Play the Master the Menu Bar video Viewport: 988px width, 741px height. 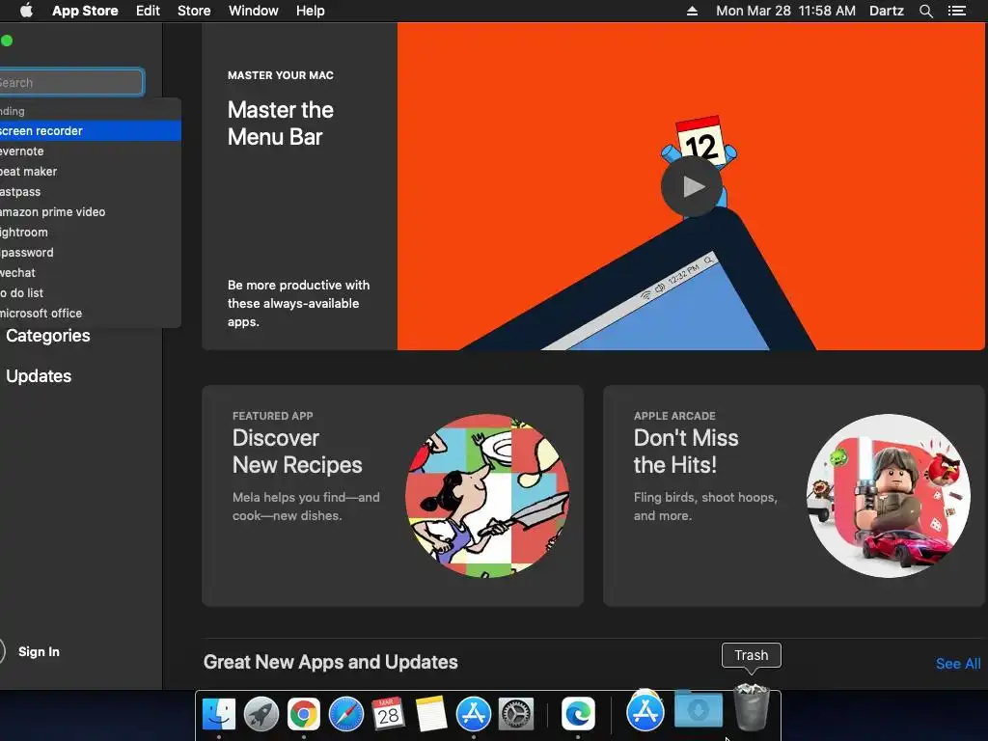pos(692,186)
